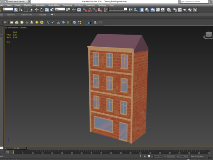Open the Modifiers menu

click(28, 5)
